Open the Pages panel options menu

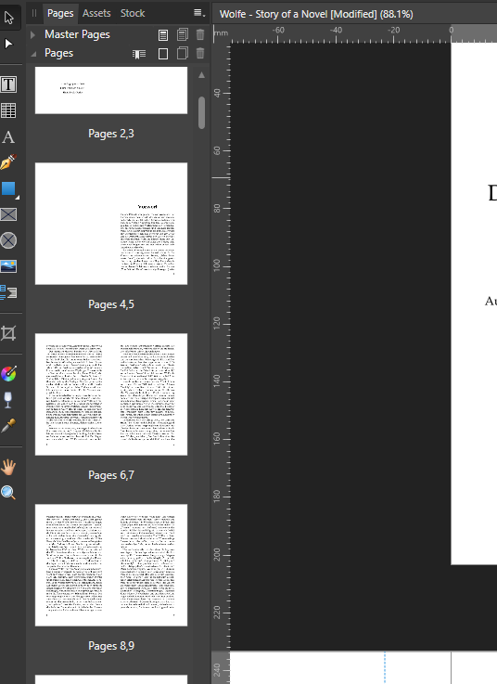click(x=199, y=13)
